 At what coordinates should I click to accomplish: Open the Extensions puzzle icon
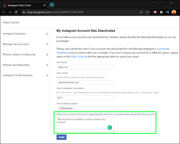point(161,12)
